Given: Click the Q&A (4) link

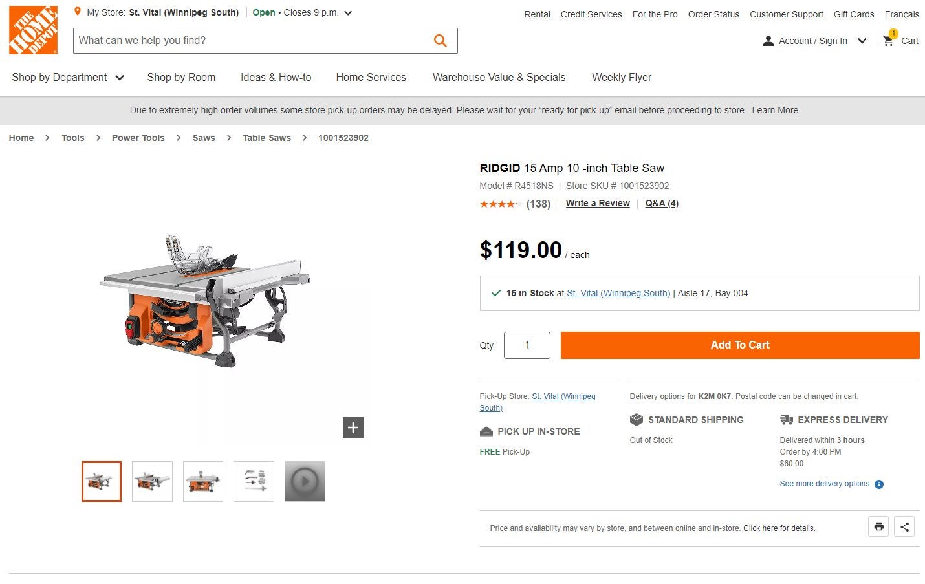Looking at the screenshot, I should [x=662, y=203].
